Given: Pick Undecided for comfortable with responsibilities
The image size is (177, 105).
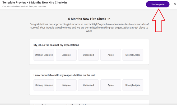Looking at the screenshot, I should (x=88, y=85).
